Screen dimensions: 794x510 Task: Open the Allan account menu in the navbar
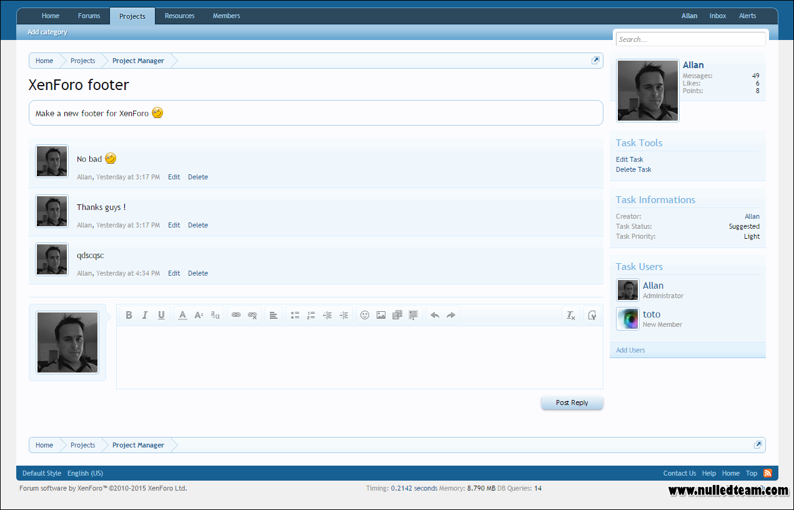point(690,16)
